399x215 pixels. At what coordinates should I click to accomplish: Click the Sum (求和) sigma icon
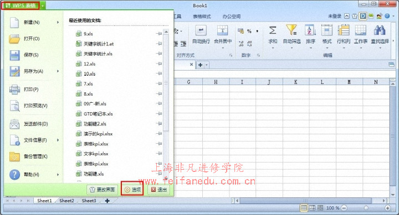(273, 30)
